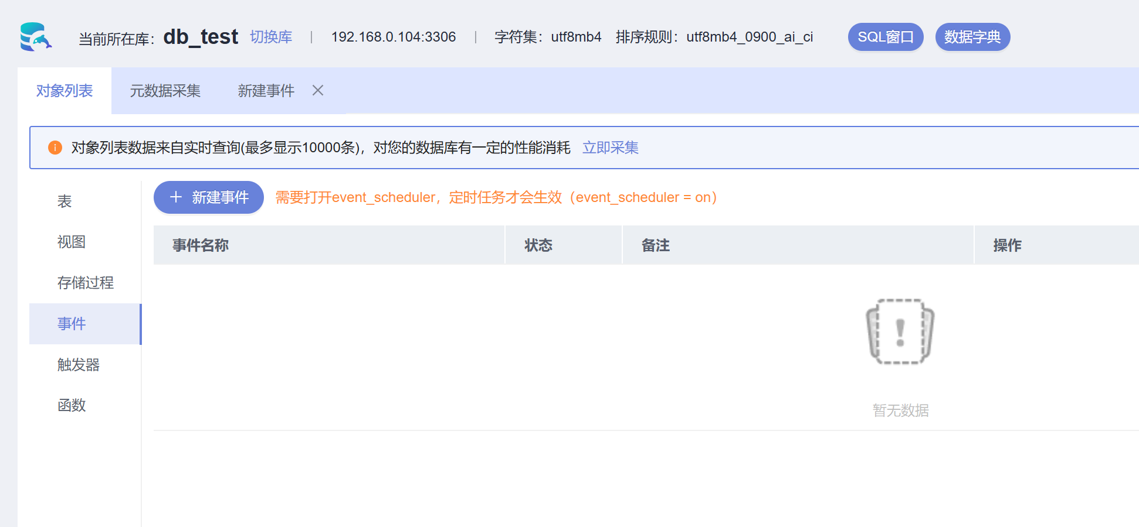This screenshot has width=1139, height=527.
Task: Select 函数 in the object sidebar
Action: tap(72, 405)
